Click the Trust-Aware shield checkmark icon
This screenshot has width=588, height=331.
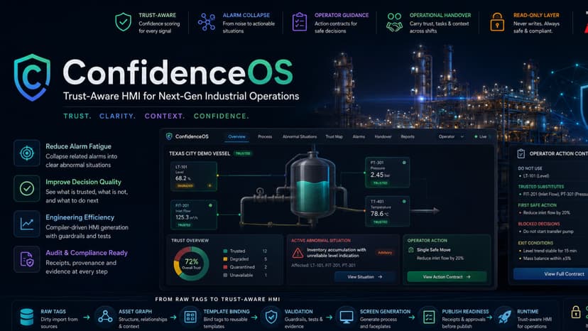pyautogui.click(x=123, y=22)
